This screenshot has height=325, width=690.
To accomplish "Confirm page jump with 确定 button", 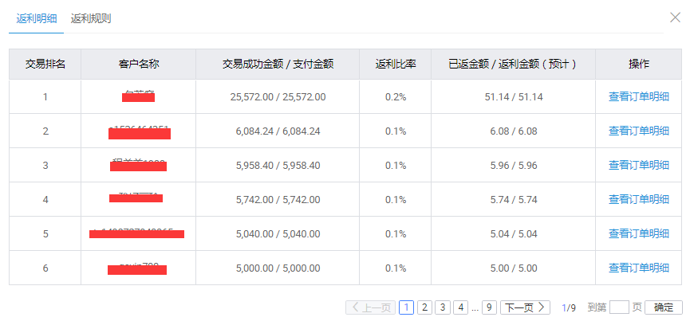I will pos(663,307).
